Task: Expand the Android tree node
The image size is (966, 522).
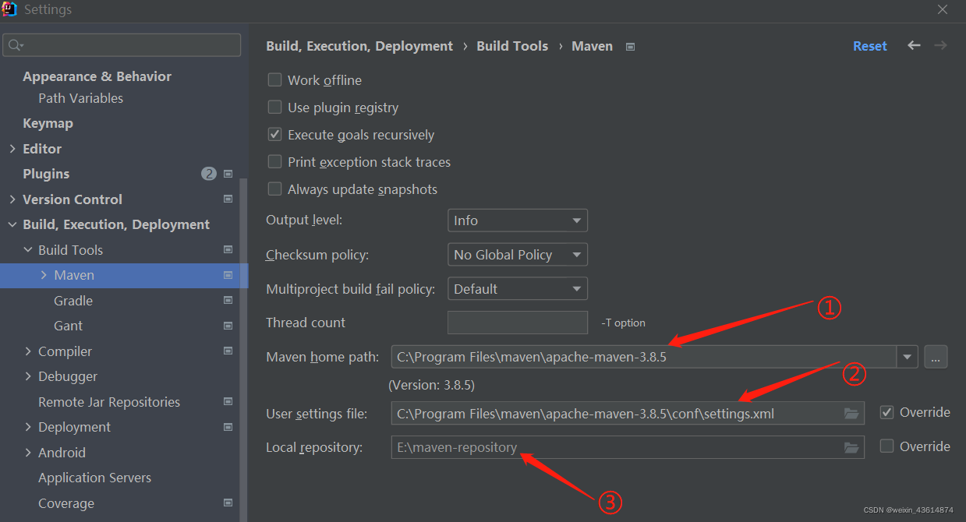Action: pos(28,453)
